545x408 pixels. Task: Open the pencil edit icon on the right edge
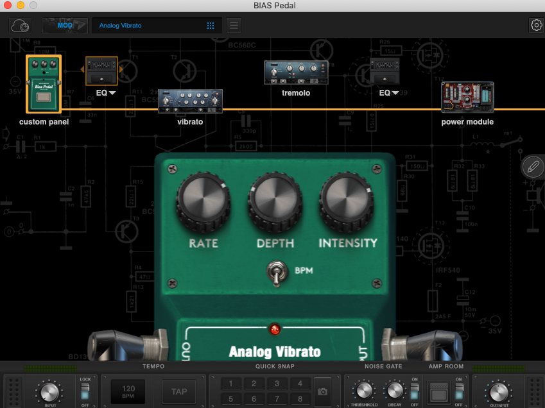click(533, 167)
